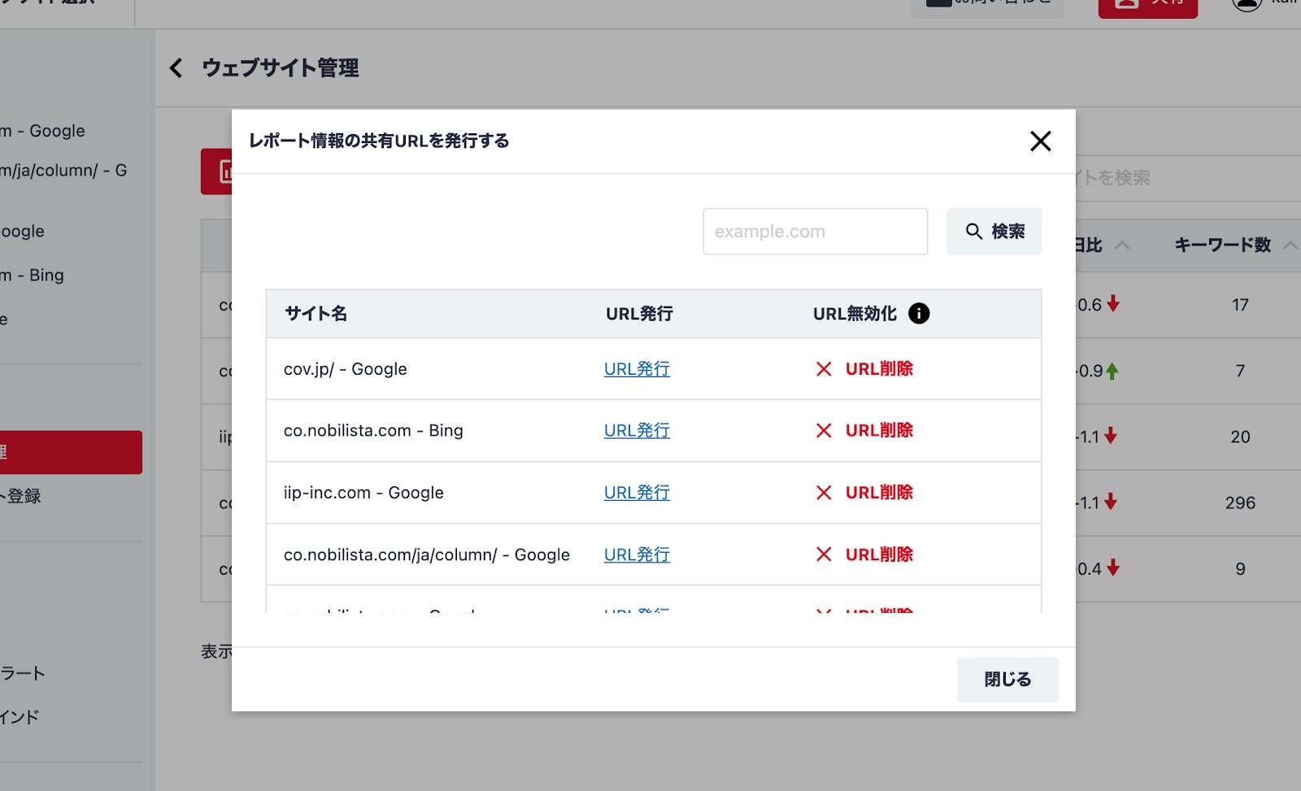Issue URL for cov.jp/ - Google
The image size is (1301, 791).
(637, 369)
